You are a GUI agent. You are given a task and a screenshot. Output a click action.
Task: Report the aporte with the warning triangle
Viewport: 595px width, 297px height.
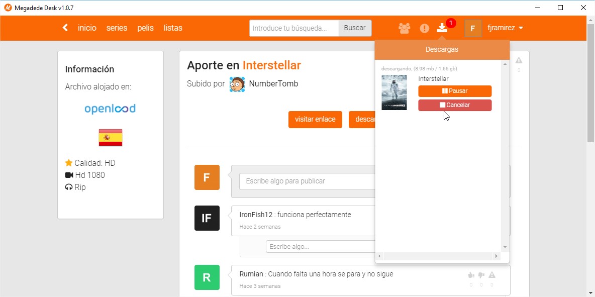tap(519, 60)
